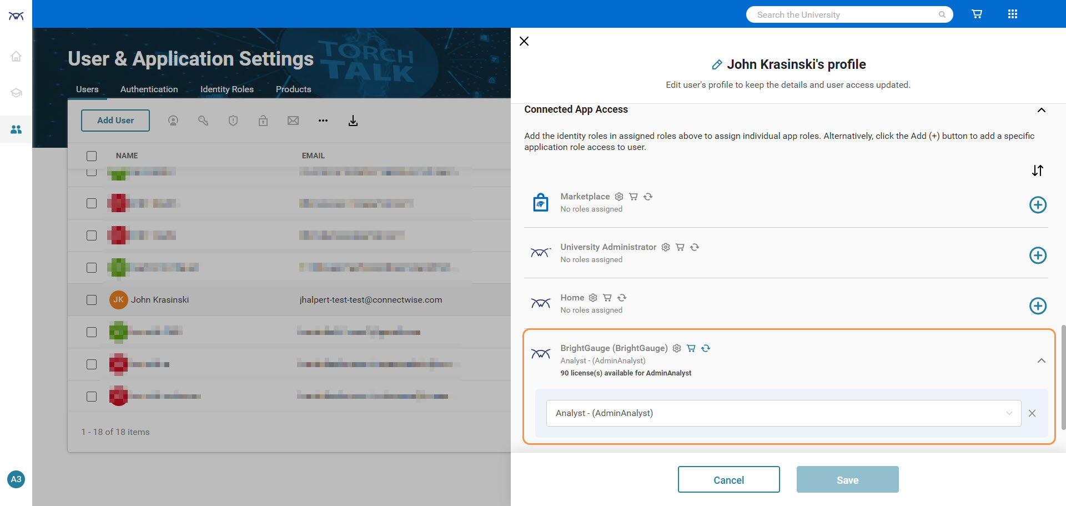Toggle the select-all checkbox in table header
This screenshot has height=506, width=1066.
(x=92, y=156)
